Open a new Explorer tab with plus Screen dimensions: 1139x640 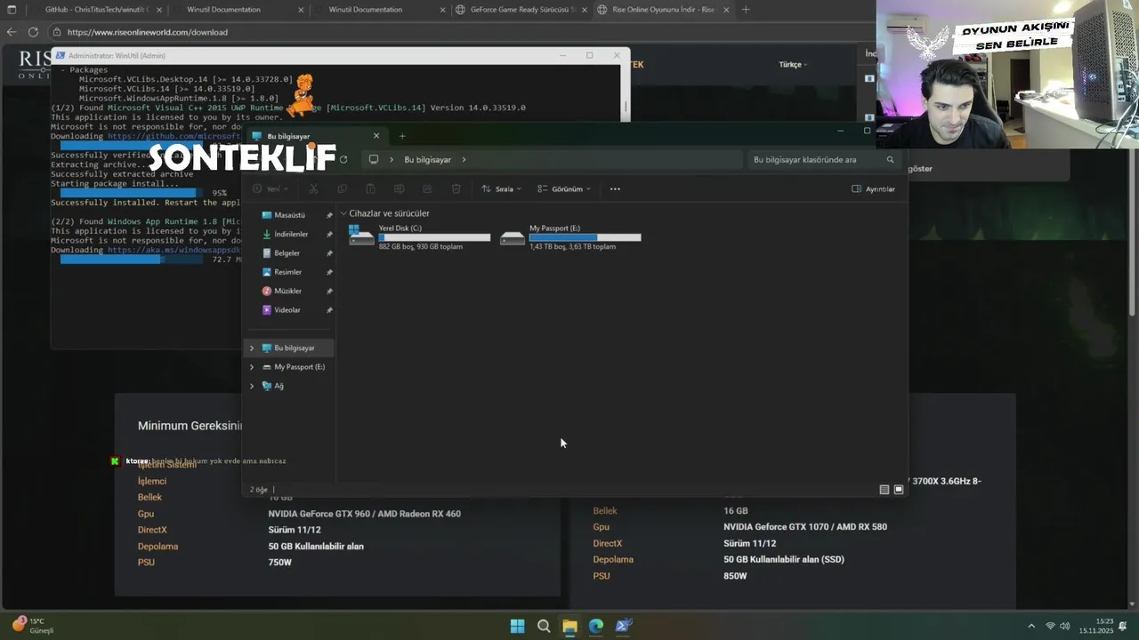[402, 136]
